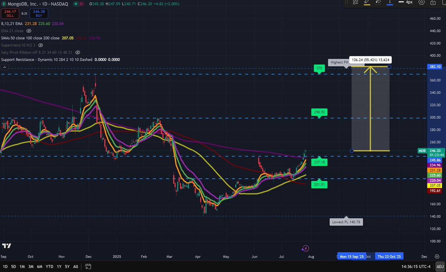Open the drawing templates icon in floating toolbar
Image resolution: width=446 pixels, height=272 pixels.
[356, 2]
